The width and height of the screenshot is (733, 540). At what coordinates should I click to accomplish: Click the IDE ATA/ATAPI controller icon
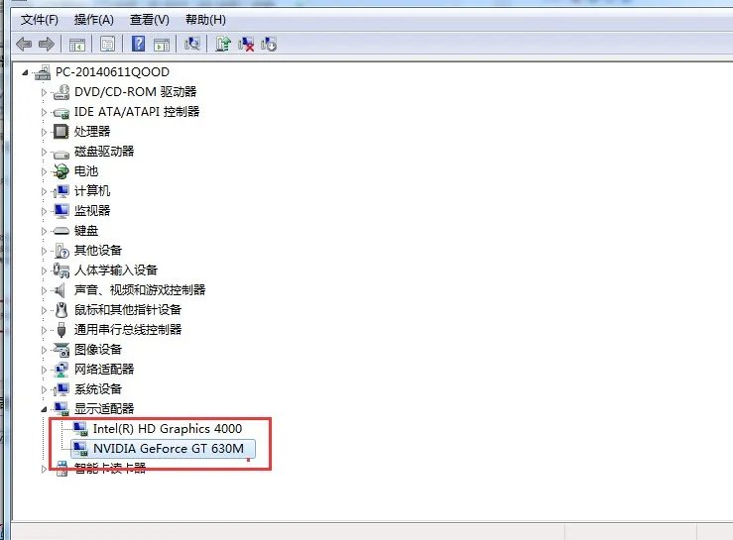pyautogui.click(x=61, y=113)
